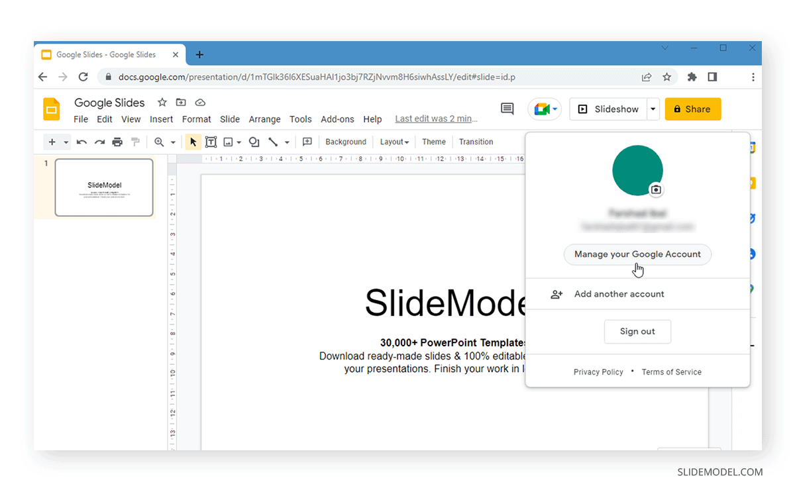Open the Privacy Policy link
The width and height of the screenshot is (795, 492).
pyautogui.click(x=598, y=372)
